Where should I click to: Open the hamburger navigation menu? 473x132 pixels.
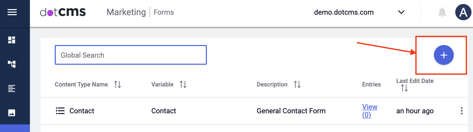click(12, 12)
